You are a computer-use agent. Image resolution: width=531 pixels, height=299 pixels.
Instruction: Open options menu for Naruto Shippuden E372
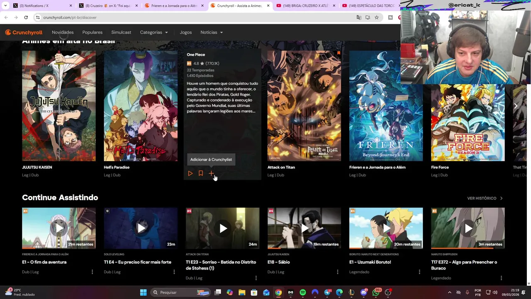point(501,278)
